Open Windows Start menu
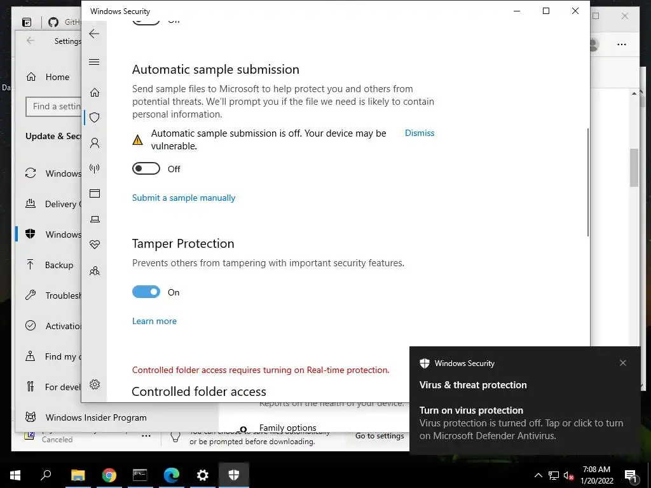Viewport: 651px width, 488px height. point(15,475)
